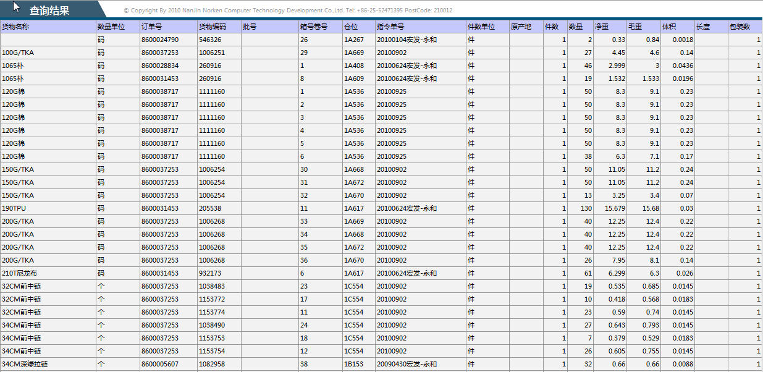Screen dimensions: 763x372
Task: Click the 100G/TKA goods name cell
Action: [18, 53]
